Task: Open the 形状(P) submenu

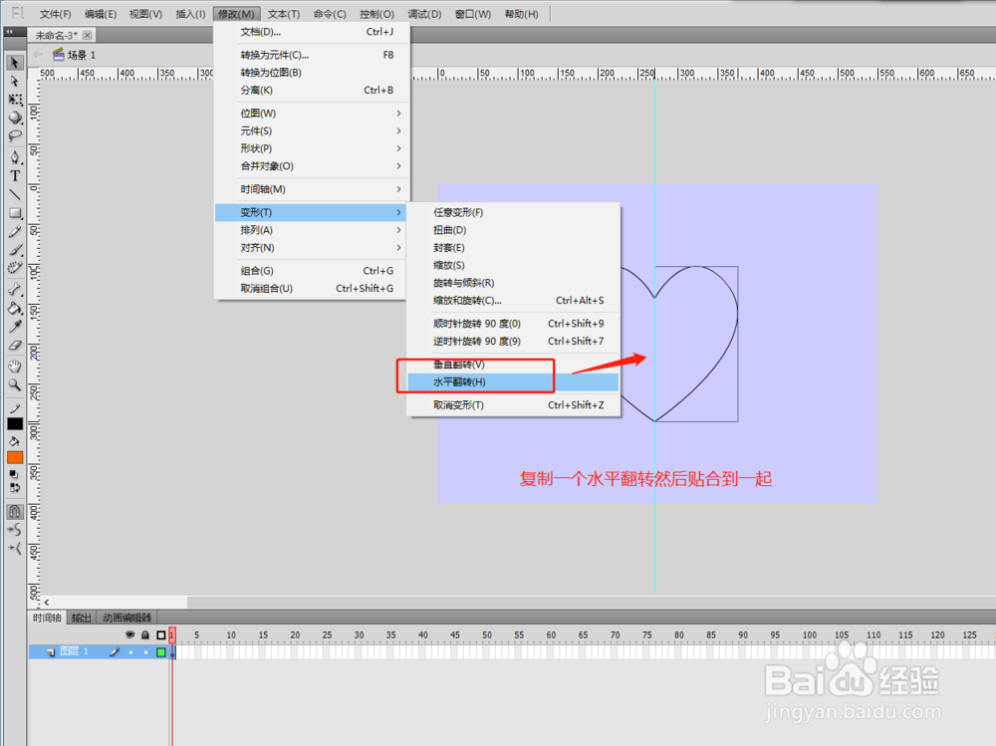Action: click(312, 148)
